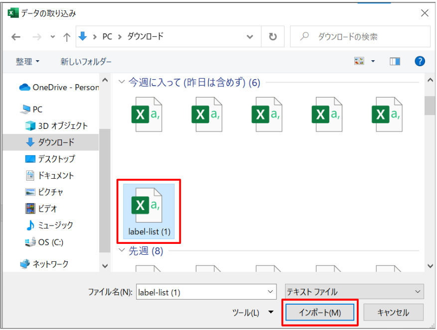Toggle the preview pane icon
Viewport: 437px width, 330px height.
(x=395, y=61)
